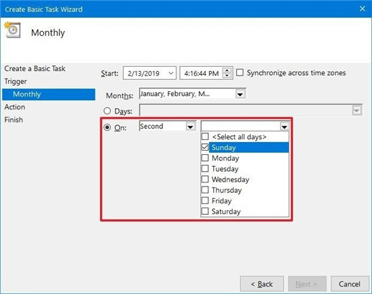This screenshot has height=294, width=372.
Task: Enable Synchronize across time zones
Action: pos(240,72)
